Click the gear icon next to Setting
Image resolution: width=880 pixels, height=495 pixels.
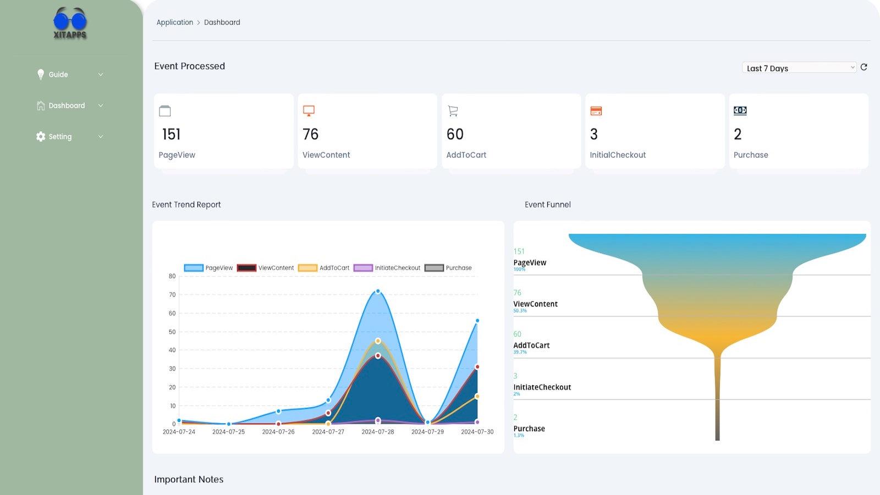click(40, 136)
